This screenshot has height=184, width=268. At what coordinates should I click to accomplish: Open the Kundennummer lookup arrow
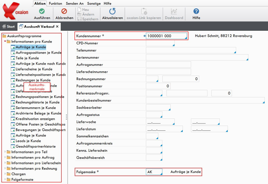[186, 38]
